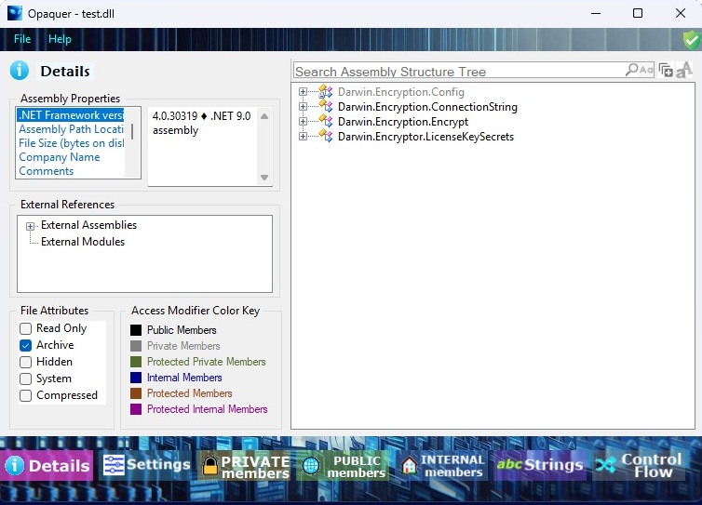The width and height of the screenshot is (702, 505).
Task: Select Darwin.Encryption.Config tree label
Action: point(400,92)
